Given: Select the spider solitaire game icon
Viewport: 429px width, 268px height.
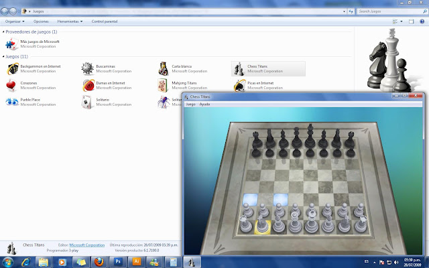Looking at the screenshot, I should point(164,102).
